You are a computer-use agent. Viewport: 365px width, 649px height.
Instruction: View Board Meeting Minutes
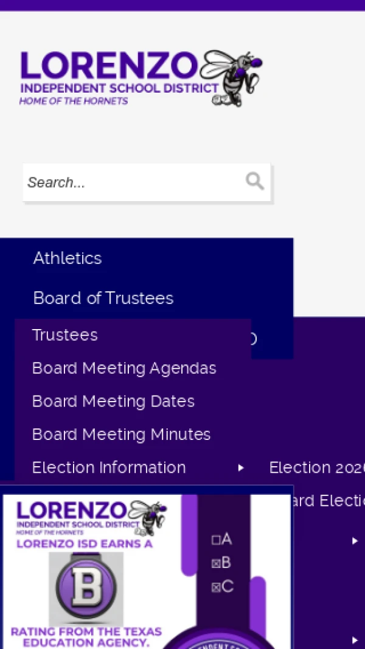click(x=121, y=434)
